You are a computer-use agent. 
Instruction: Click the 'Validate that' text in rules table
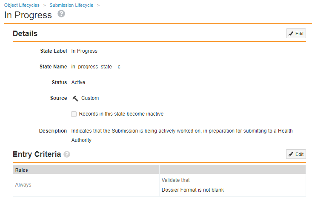tap(175, 180)
